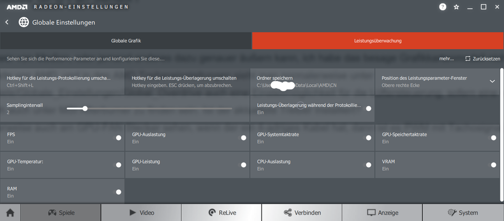Toggle GPU-Systemtaktrate monitoring
The width and height of the screenshot is (504, 221).
point(368,138)
